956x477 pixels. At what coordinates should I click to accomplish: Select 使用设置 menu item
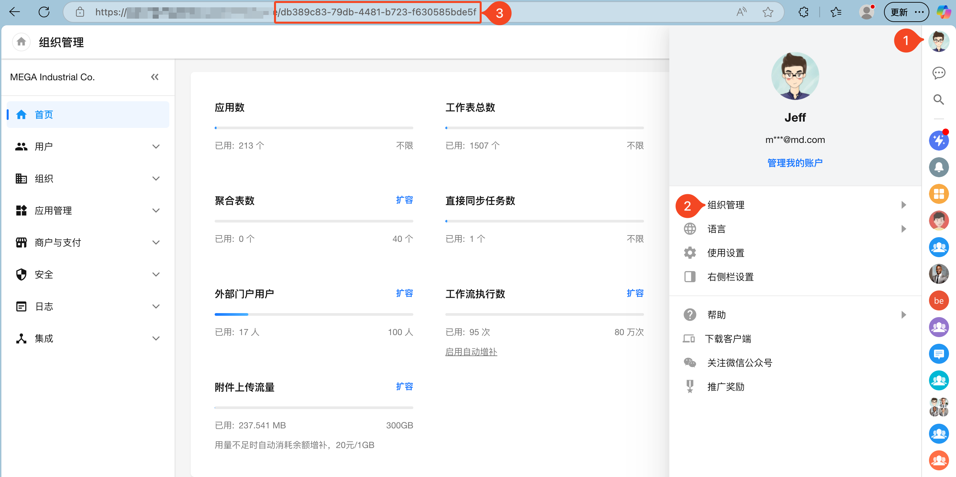pos(726,253)
